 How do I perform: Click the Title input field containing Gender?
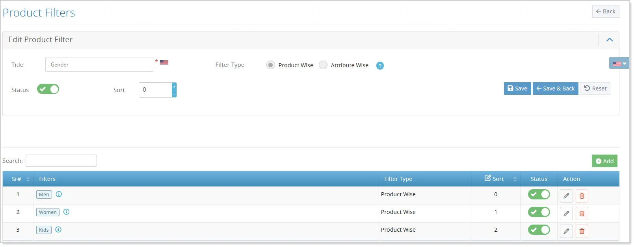click(99, 65)
